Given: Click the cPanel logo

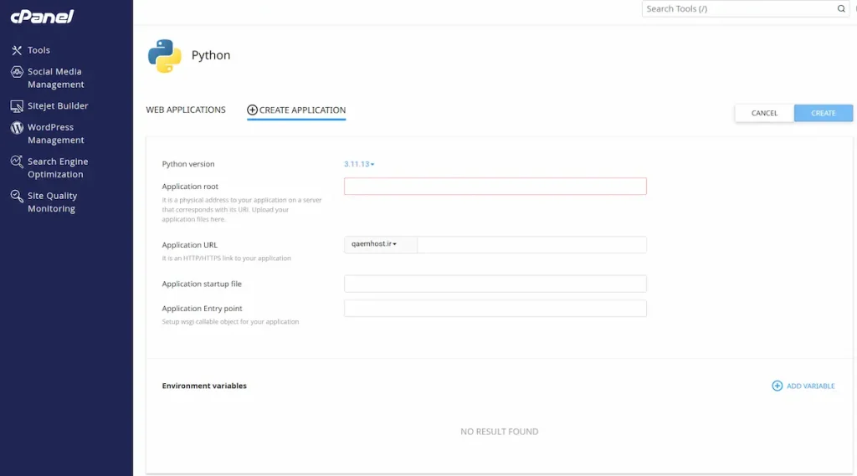Looking at the screenshot, I should click(x=42, y=17).
